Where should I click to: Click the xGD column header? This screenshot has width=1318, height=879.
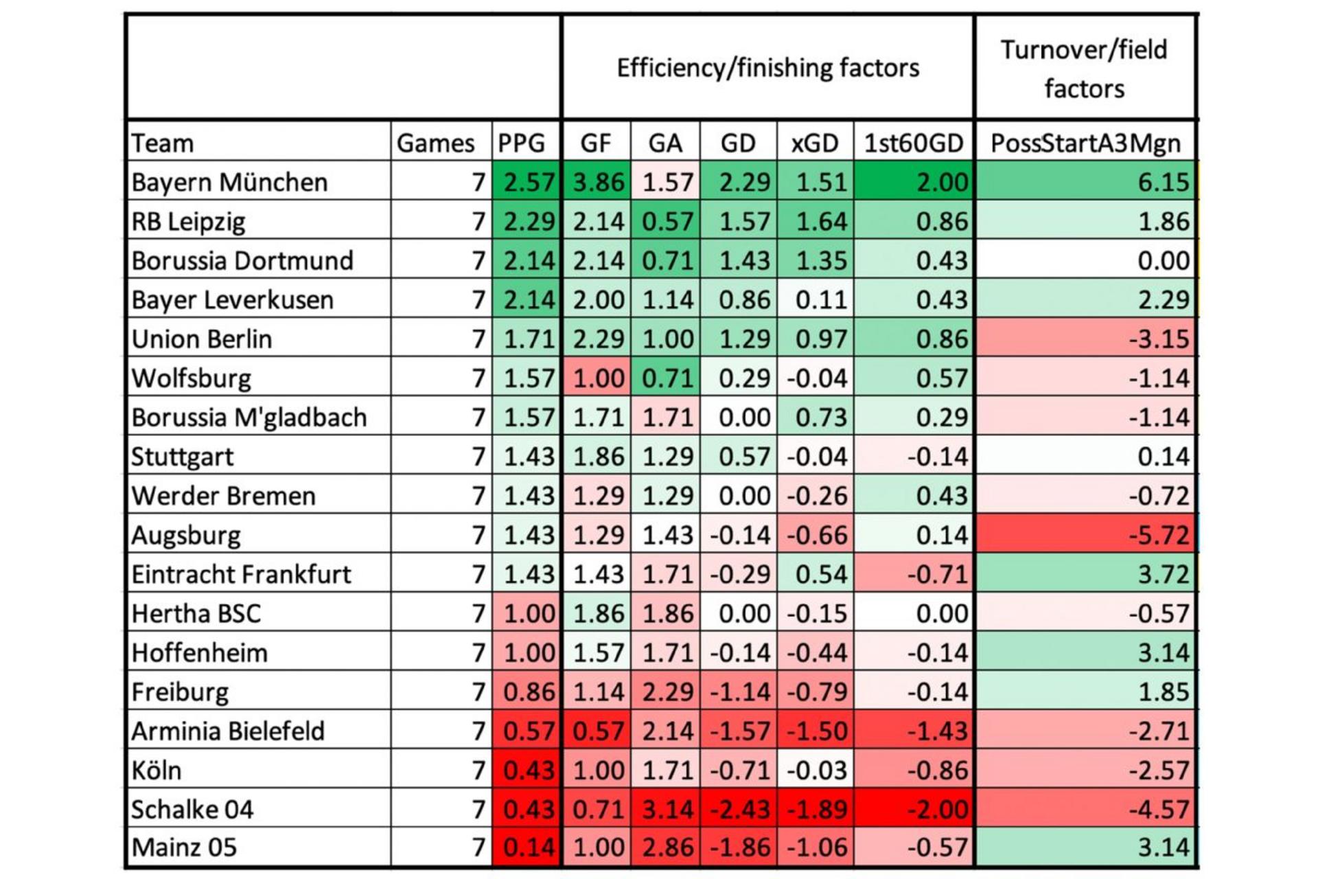815,143
